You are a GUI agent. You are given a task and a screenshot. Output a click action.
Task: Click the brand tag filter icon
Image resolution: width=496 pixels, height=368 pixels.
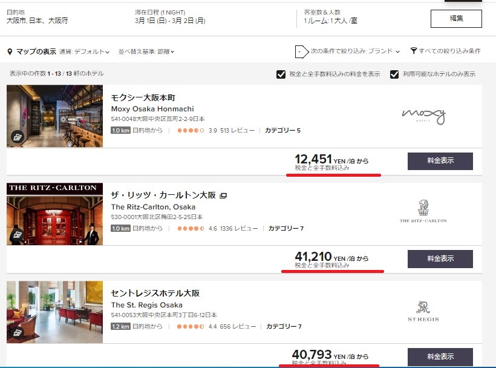(301, 51)
